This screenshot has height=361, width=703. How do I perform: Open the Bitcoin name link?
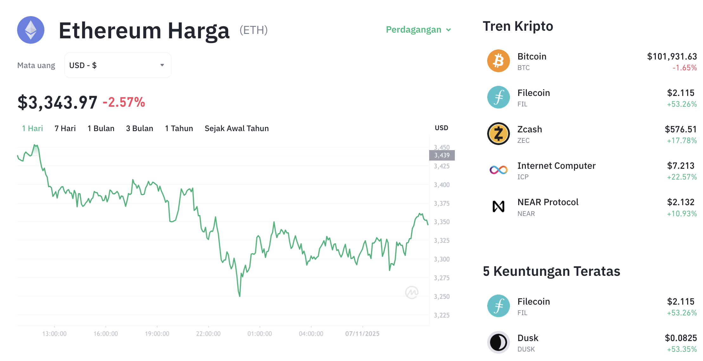pos(532,56)
